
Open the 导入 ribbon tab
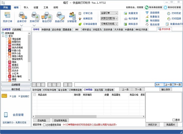coord(26,7)
